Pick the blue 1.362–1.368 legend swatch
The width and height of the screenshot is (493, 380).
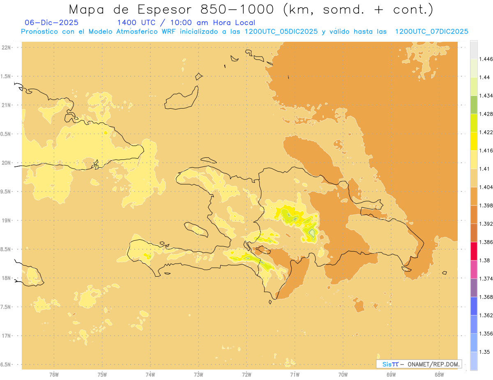coord(474,306)
